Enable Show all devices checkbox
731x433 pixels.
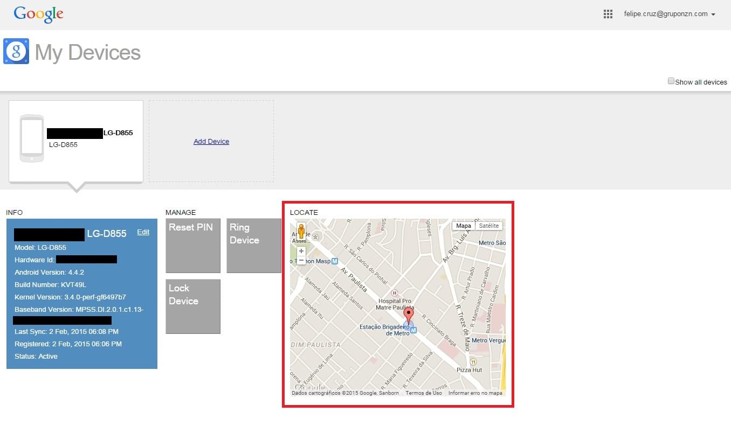[x=671, y=81]
